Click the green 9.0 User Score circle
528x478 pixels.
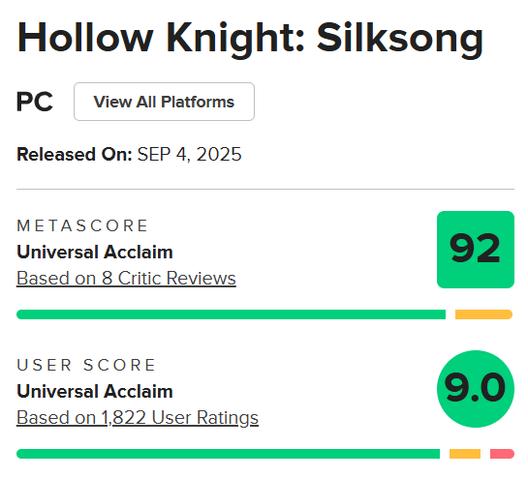(476, 389)
